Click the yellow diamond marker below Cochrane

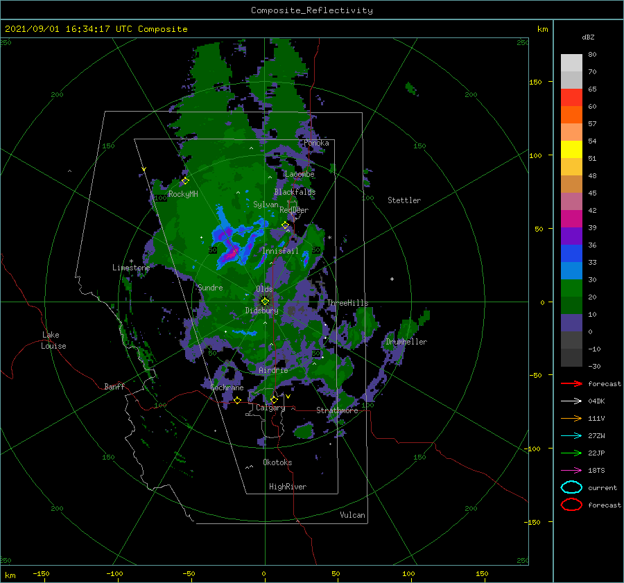coord(237,400)
